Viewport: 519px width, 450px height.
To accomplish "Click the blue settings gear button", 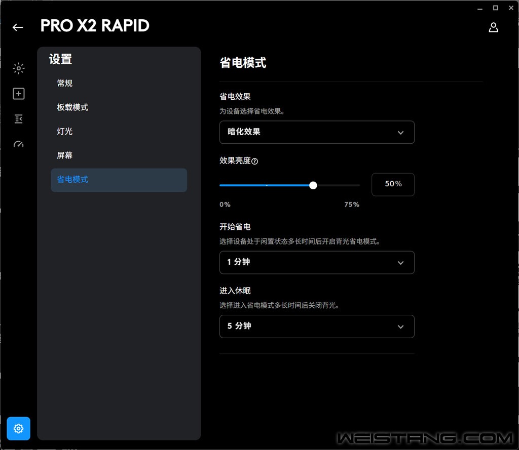I will (x=19, y=429).
